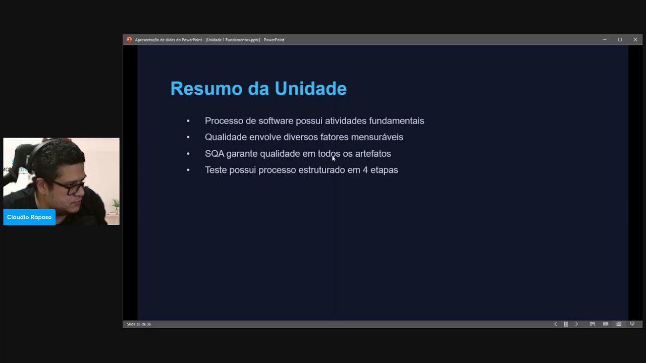Click the 'Resumo da Unidade' slide title
This screenshot has height=363, width=646.
click(258, 89)
